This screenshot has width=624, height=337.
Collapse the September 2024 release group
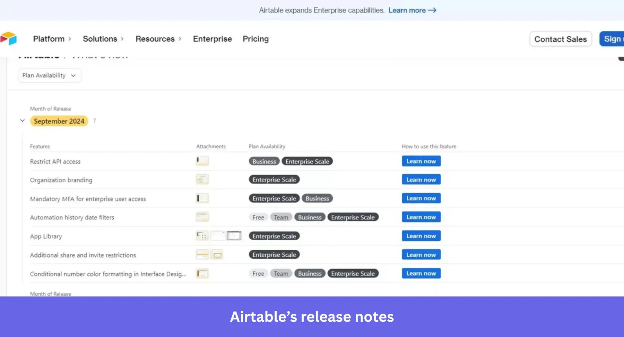[x=22, y=121]
